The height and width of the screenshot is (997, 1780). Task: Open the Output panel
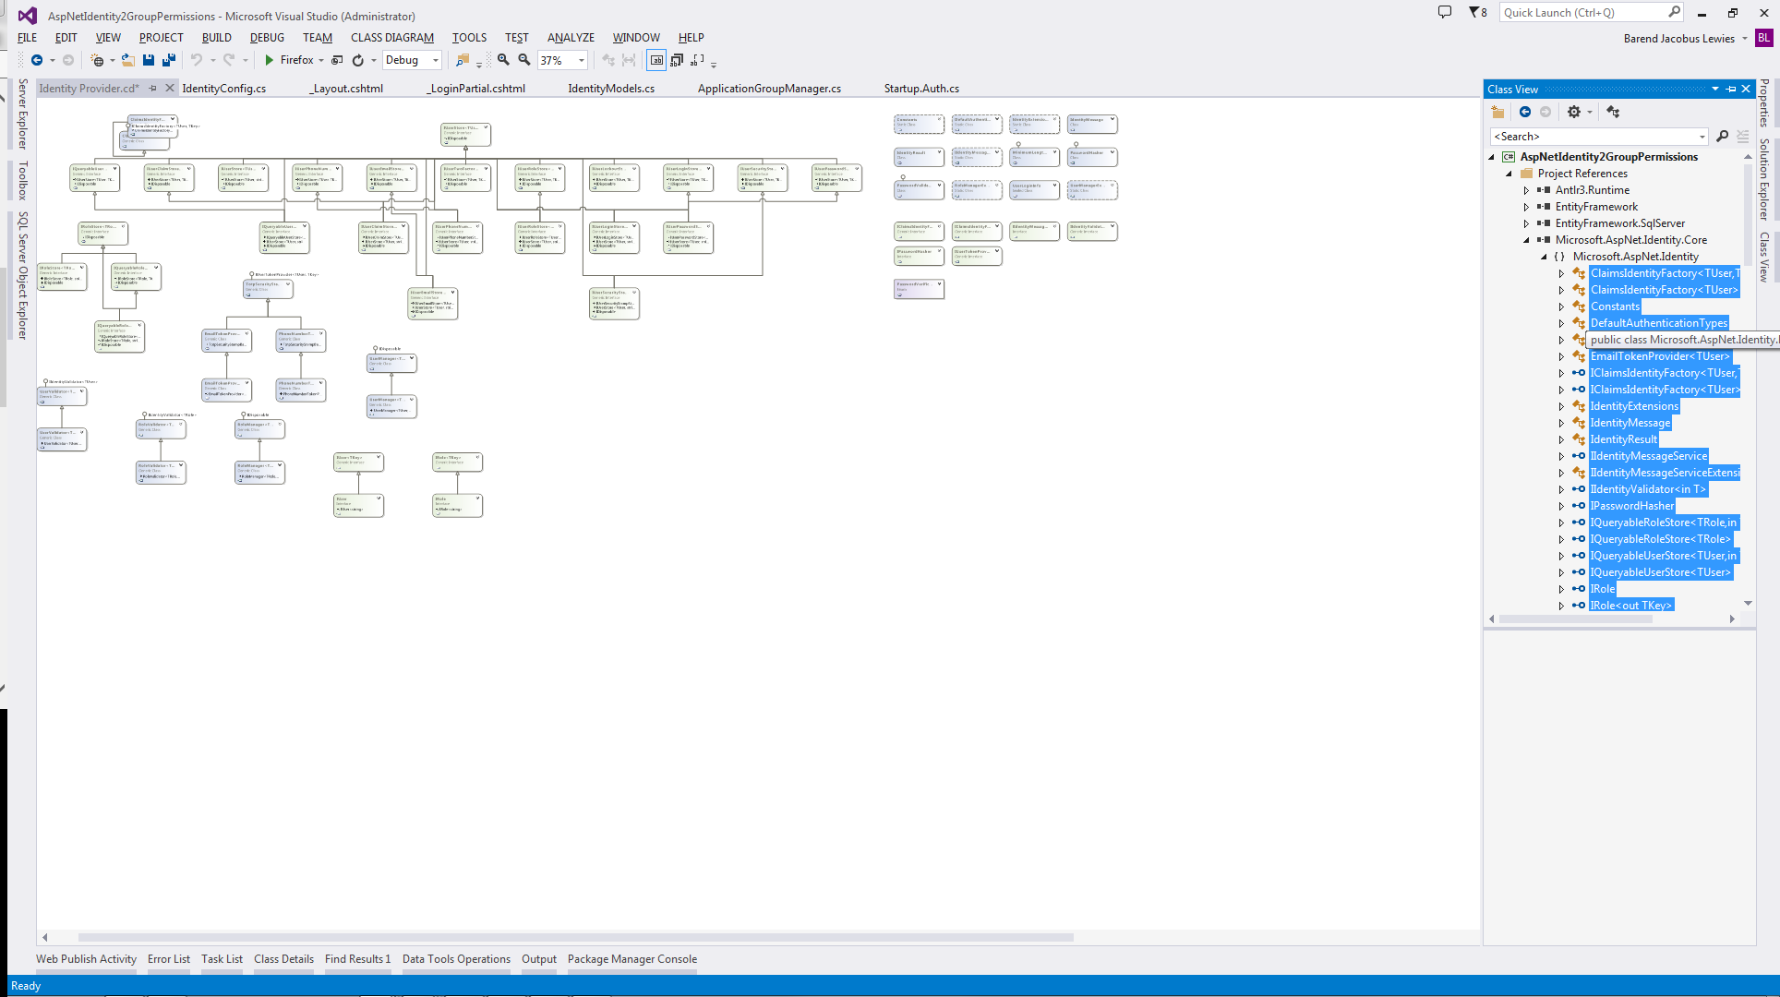tap(539, 959)
